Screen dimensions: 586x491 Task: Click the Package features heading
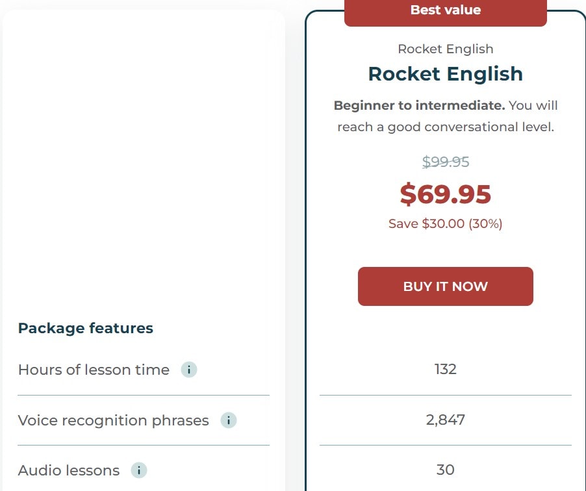[x=86, y=329]
